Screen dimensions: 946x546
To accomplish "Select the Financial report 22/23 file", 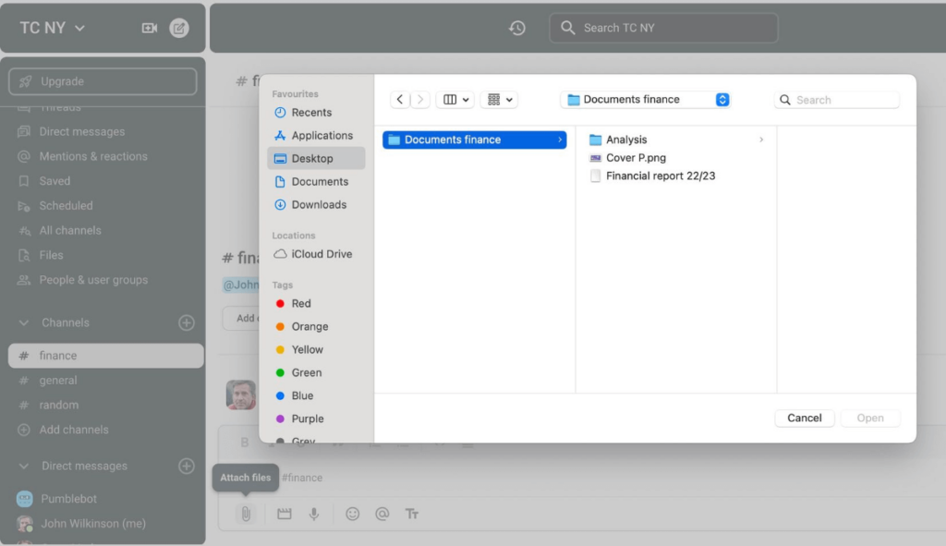I will 660,176.
